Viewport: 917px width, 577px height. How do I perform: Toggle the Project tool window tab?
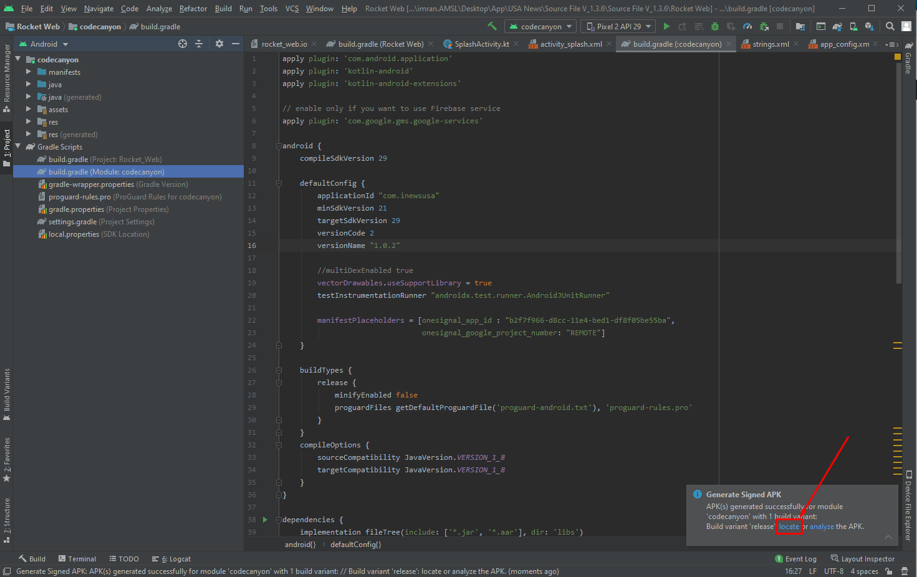tap(7, 148)
